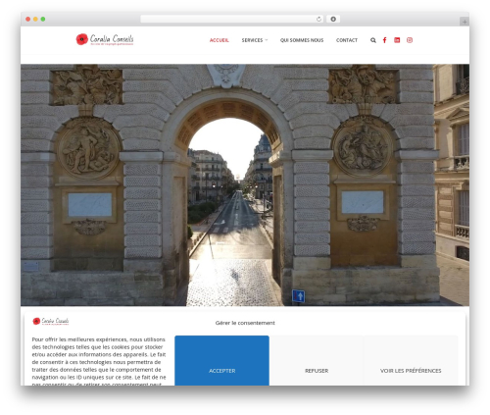Image resolution: width=490 pixels, height=415 pixels.
Task: Click the yellow minimize window button
Action: tap(35, 20)
